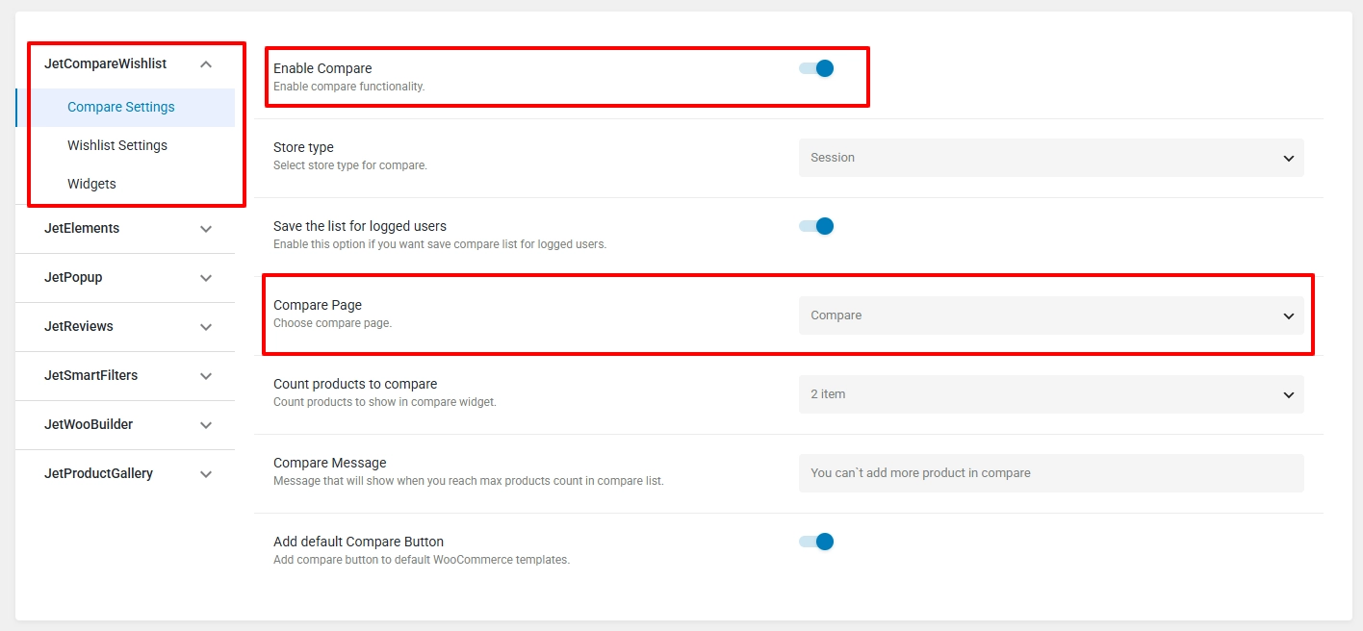1363x631 pixels.
Task: Click 'Compare Message' setting label
Action: click(330, 463)
